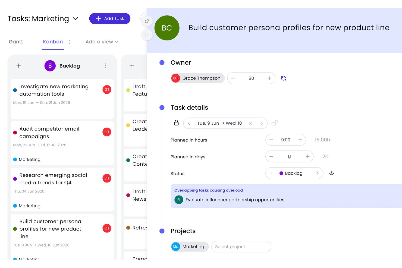Focus the Select project field
402x268 pixels.
pos(241,247)
